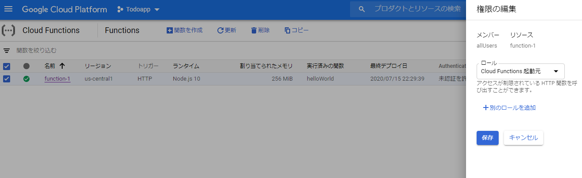Image resolution: width=582 pixels, height=178 pixels.
Task: Click the search magnifier icon
Action: 362,9
